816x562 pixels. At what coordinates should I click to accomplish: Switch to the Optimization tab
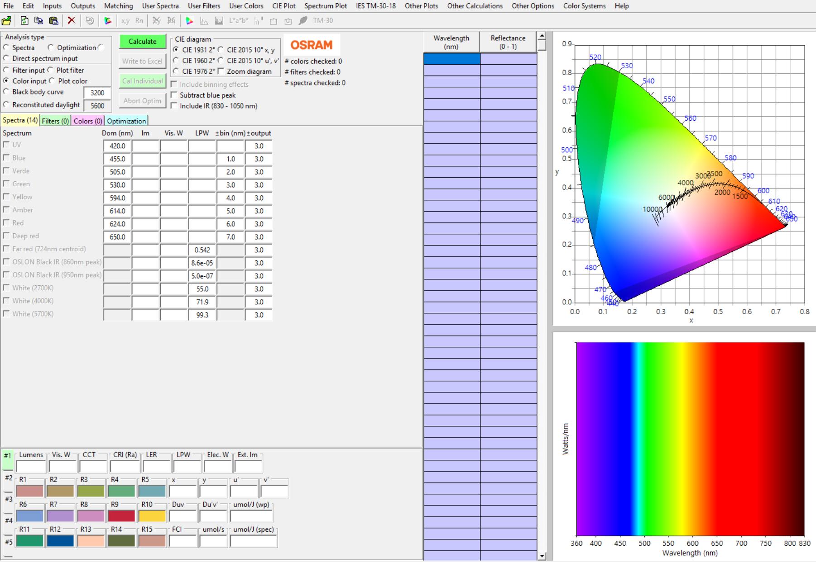[x=126, y=121]
